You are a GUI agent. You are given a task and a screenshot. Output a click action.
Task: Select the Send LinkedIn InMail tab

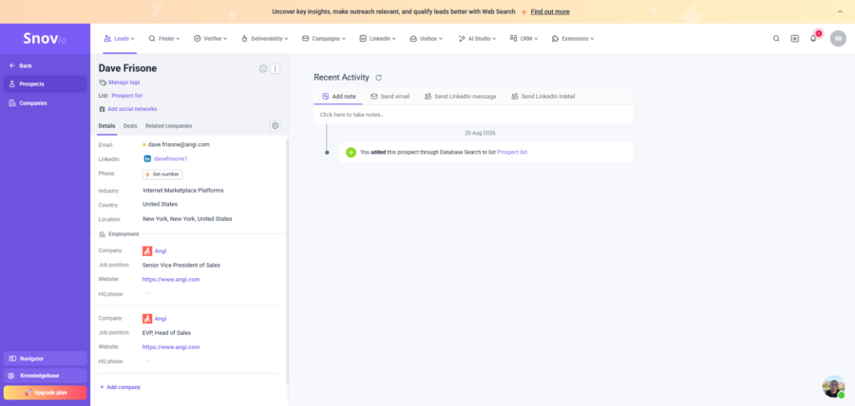pos(543,97)
